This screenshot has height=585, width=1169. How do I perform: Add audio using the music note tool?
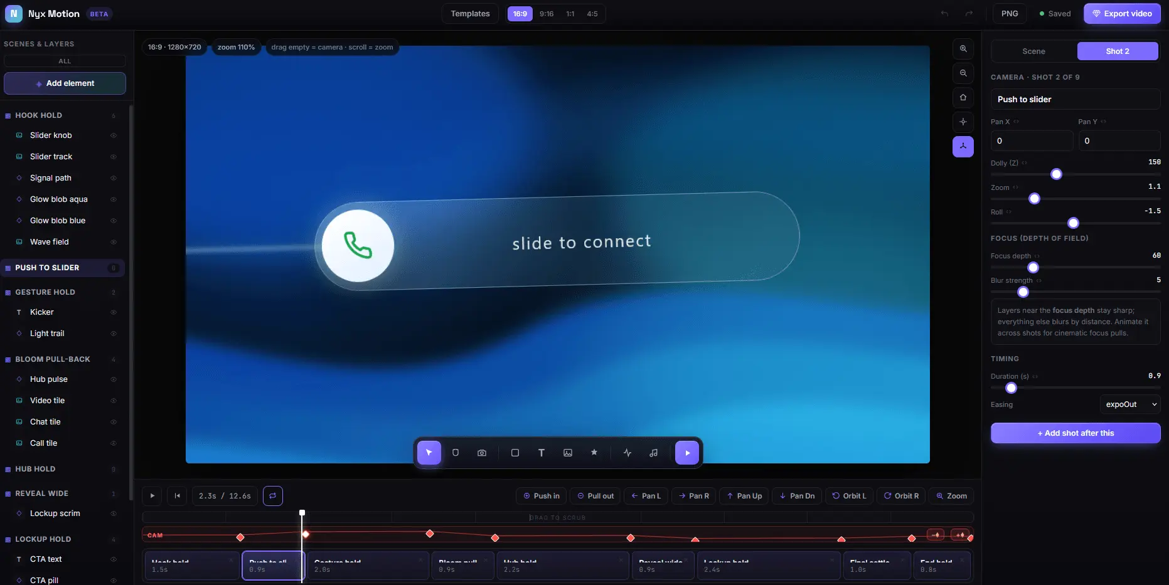tap(654, 453)
